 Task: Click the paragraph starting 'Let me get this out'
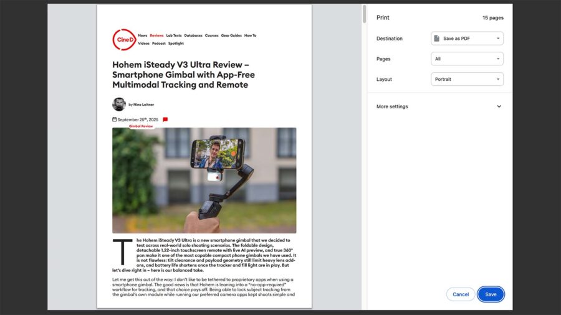[x=203, y=287]
